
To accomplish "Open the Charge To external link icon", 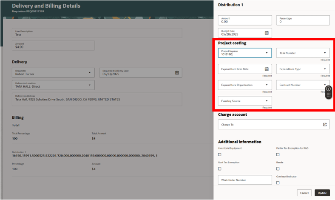I will pyautogui.click(x=324, y=125).
